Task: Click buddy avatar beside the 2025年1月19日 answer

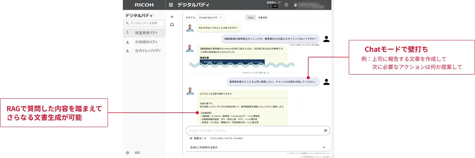Action: coord(190,48)
